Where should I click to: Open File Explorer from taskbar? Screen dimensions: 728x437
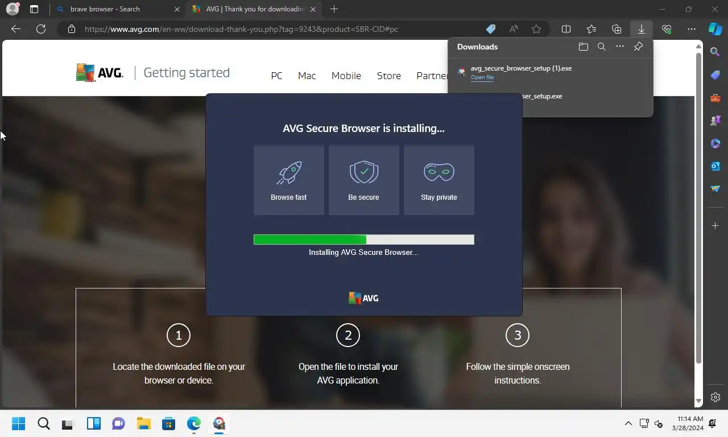pos(143,424)
